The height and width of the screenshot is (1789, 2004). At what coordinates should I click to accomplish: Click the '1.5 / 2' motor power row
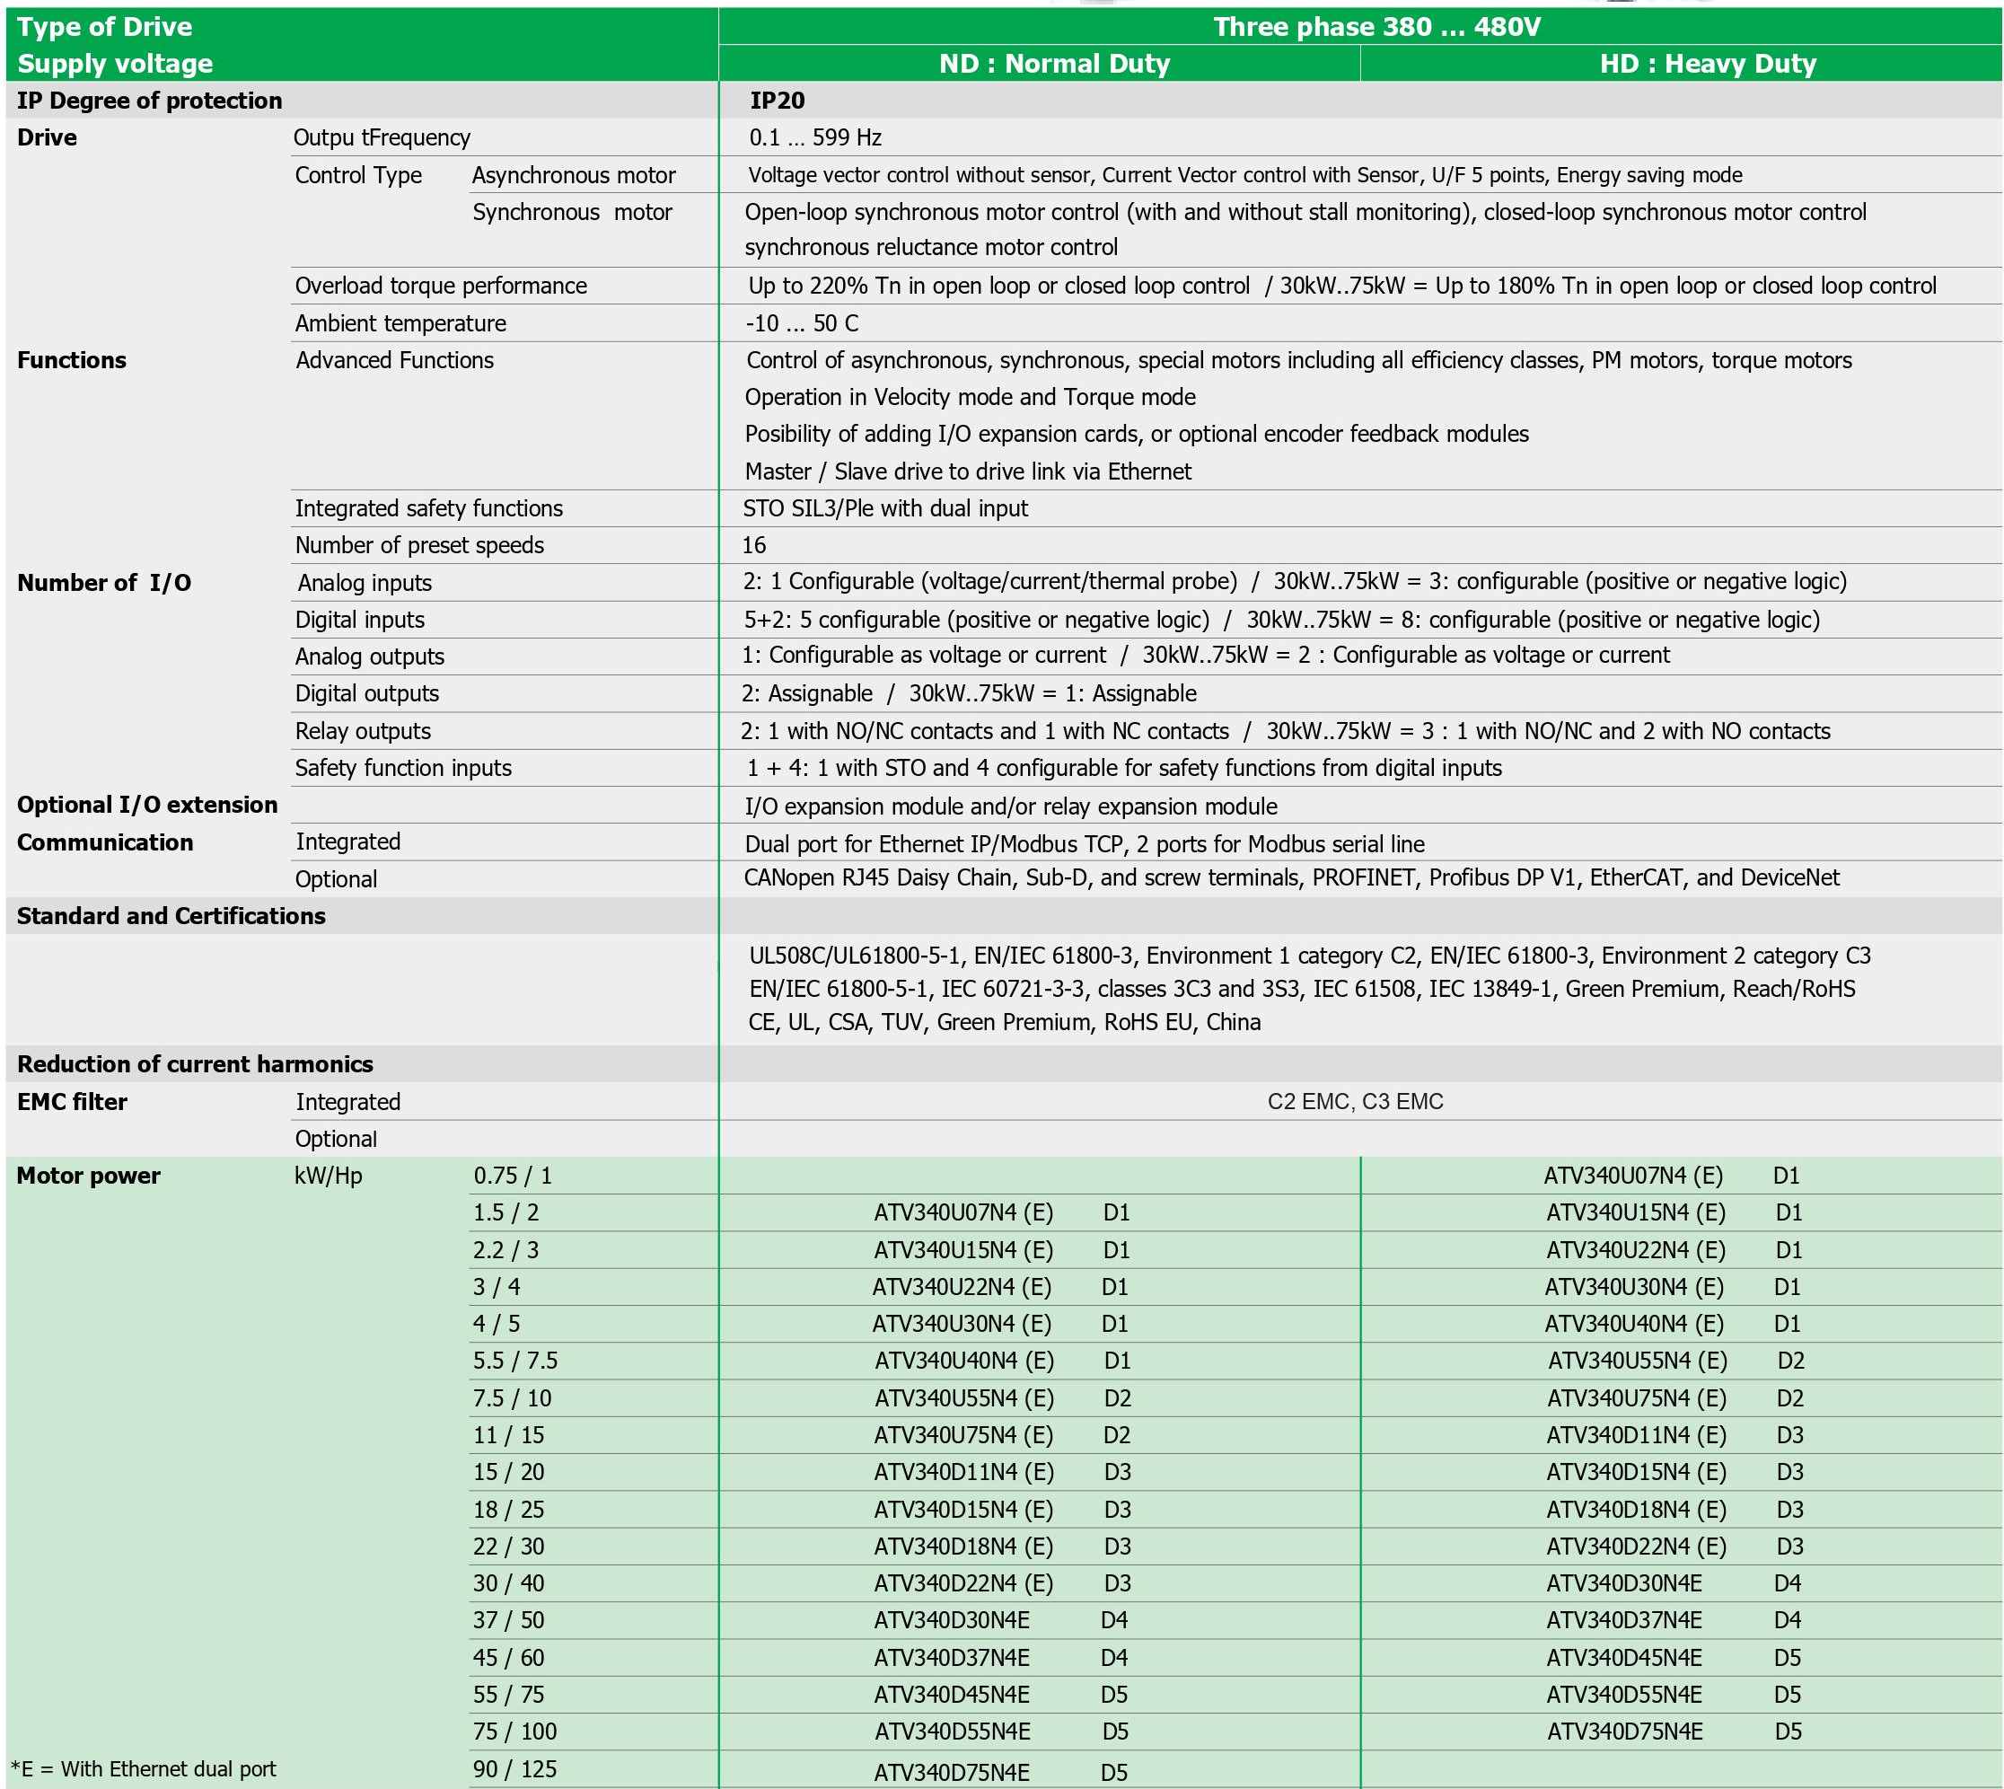tap(505, 1213)
